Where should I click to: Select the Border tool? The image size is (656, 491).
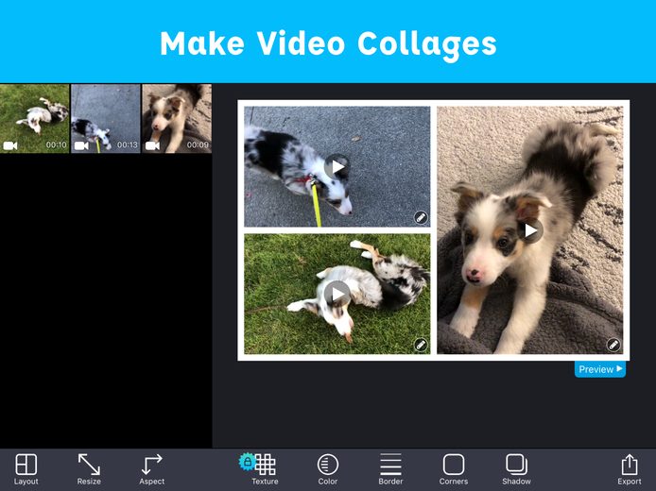tap(390, 469)
